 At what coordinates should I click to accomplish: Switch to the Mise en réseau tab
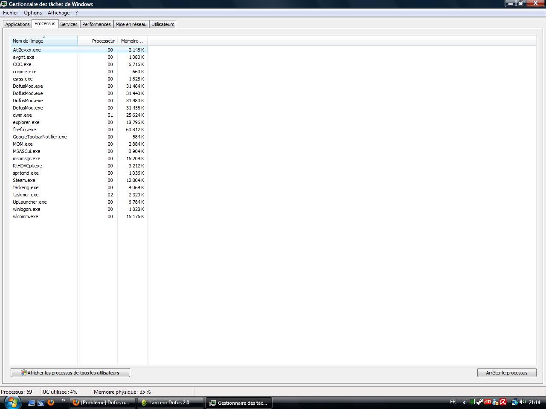point(131,24)
